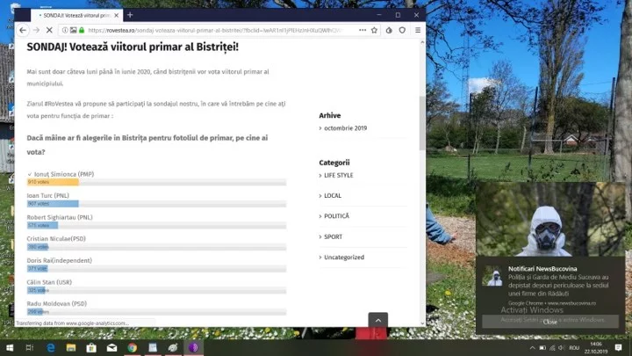Click the scroll-to-top arrow button
The height and width of the screenshot is (356, 632).
coord(377,321)
